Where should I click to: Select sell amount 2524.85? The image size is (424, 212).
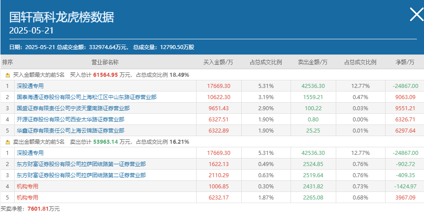tap(313, 164)
